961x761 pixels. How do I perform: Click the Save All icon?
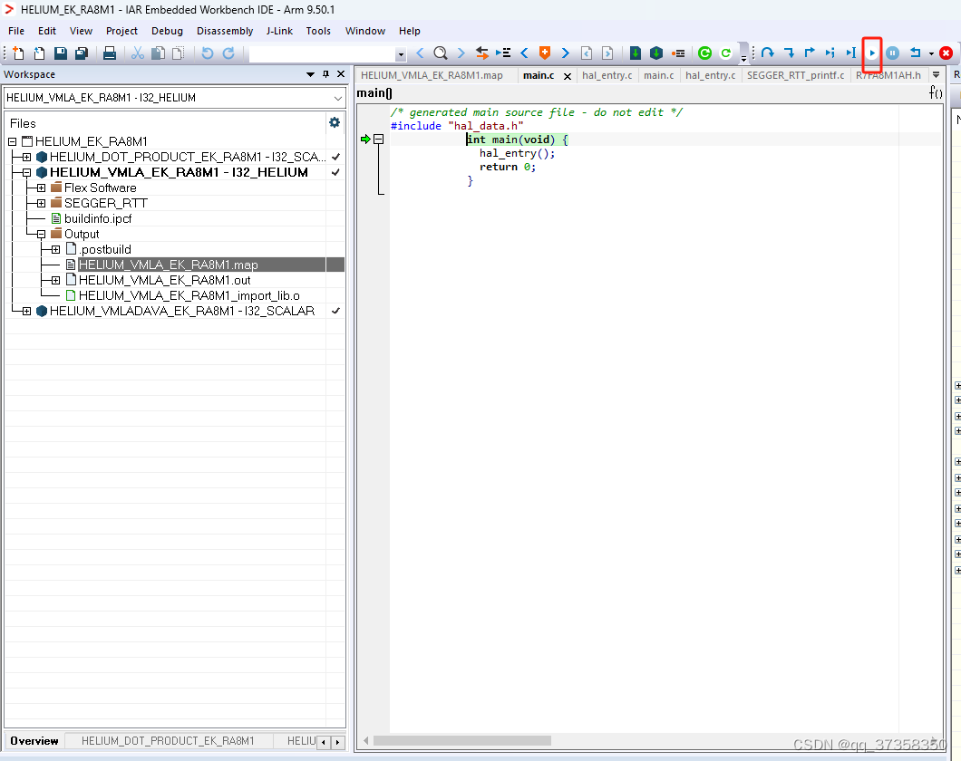[82, 53]
